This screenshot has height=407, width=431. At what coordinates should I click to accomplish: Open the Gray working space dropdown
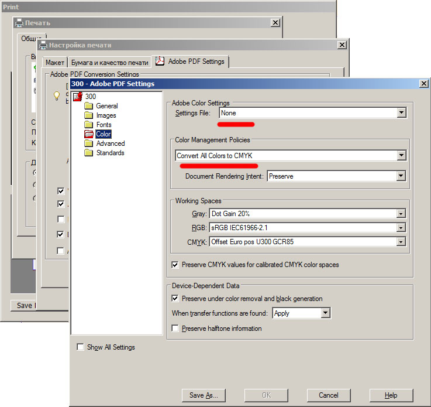tap(401, 214)
